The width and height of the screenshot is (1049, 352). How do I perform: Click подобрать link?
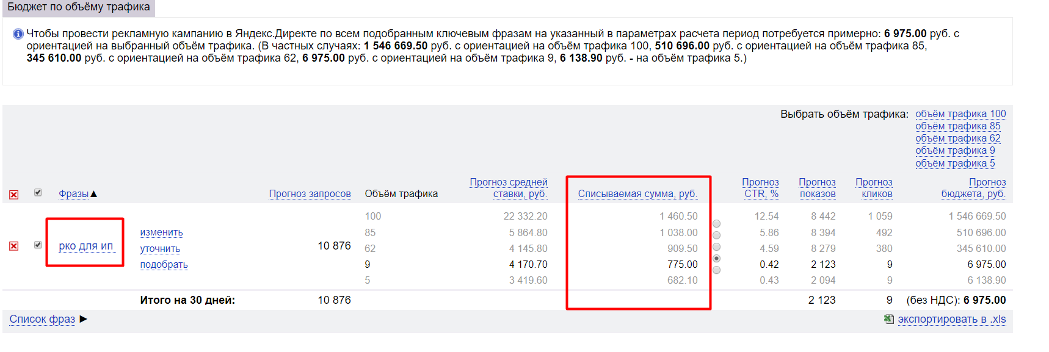pos(164,265)
